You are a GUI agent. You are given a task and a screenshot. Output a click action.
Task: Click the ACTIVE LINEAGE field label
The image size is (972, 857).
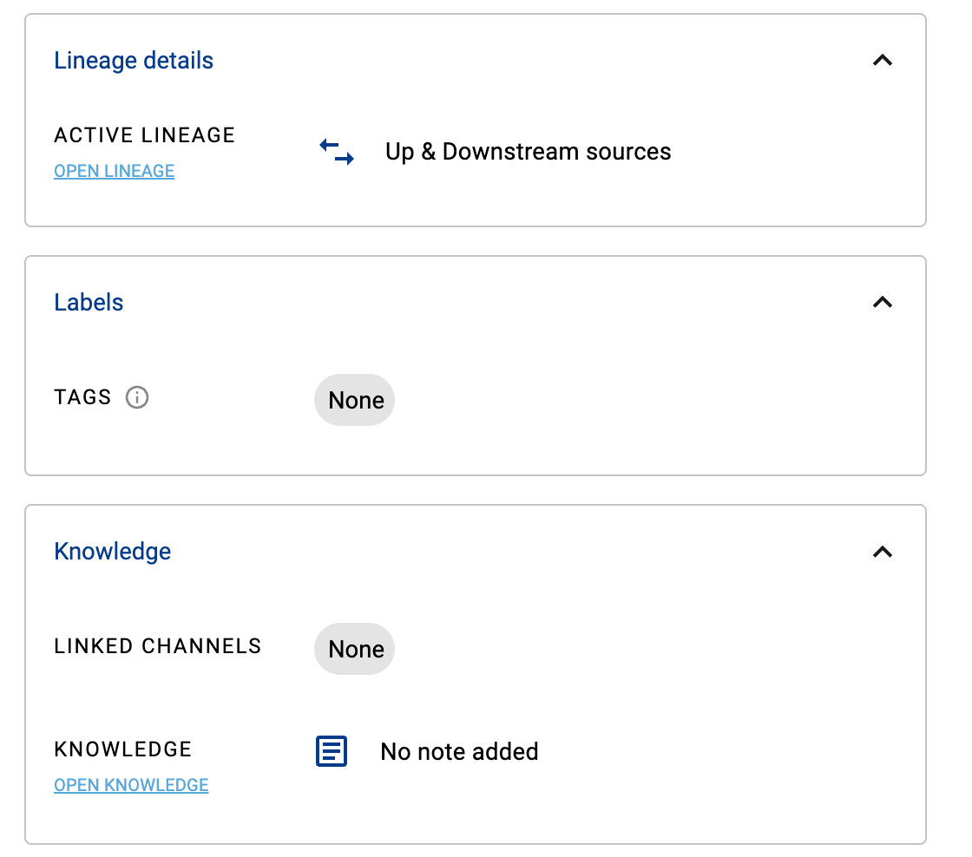point(144,135)
